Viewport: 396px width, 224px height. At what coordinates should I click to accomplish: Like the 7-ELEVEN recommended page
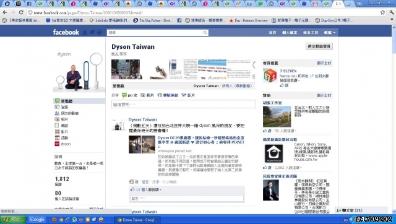tap(284, 85)
